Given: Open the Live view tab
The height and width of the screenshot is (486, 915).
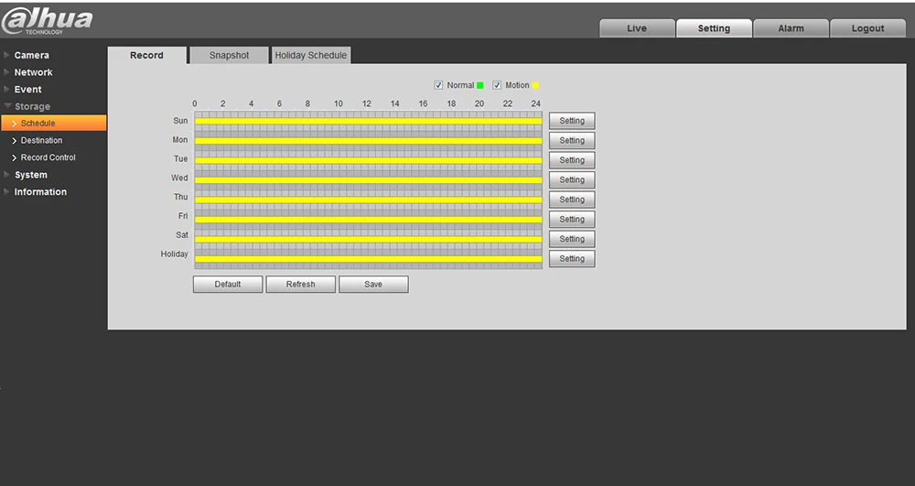Looking at the screenshot, I should (x=637, y=28).
